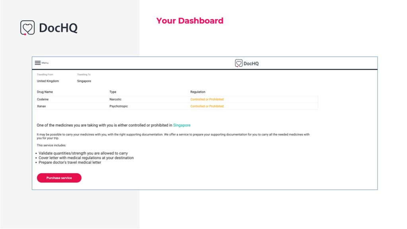Image resolution: width=407 pixels, height=229 pixels.
Task: Click the Singapore travelling to value
Action: coord(84,81)
